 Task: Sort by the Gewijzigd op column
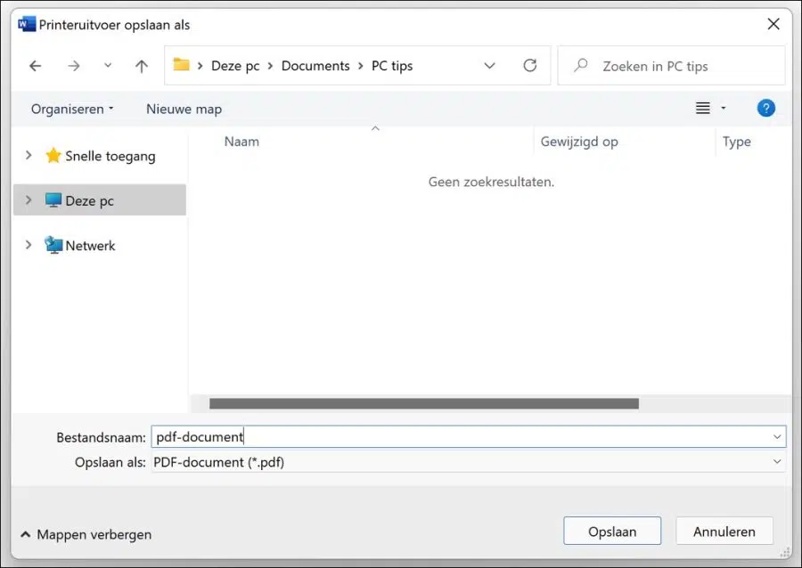(x=579, y=142)
